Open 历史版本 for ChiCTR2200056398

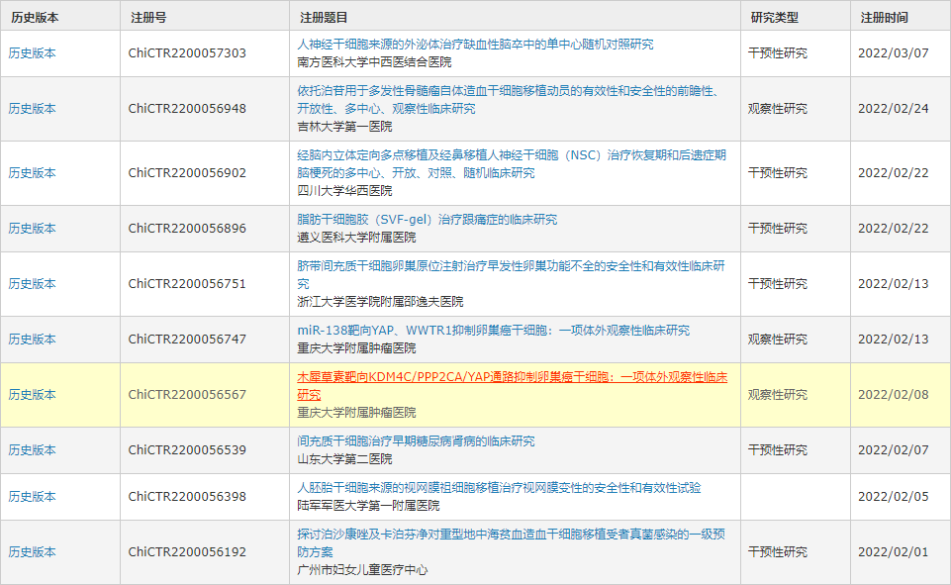33,497
